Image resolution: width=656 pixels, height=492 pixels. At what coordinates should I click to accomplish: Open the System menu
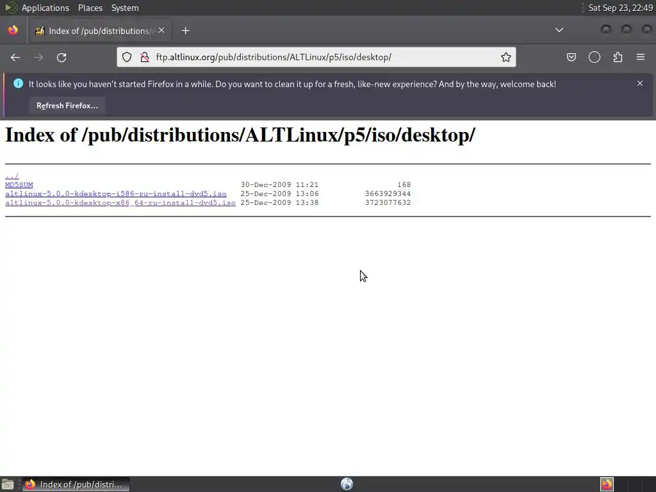(x=125, y=8)
